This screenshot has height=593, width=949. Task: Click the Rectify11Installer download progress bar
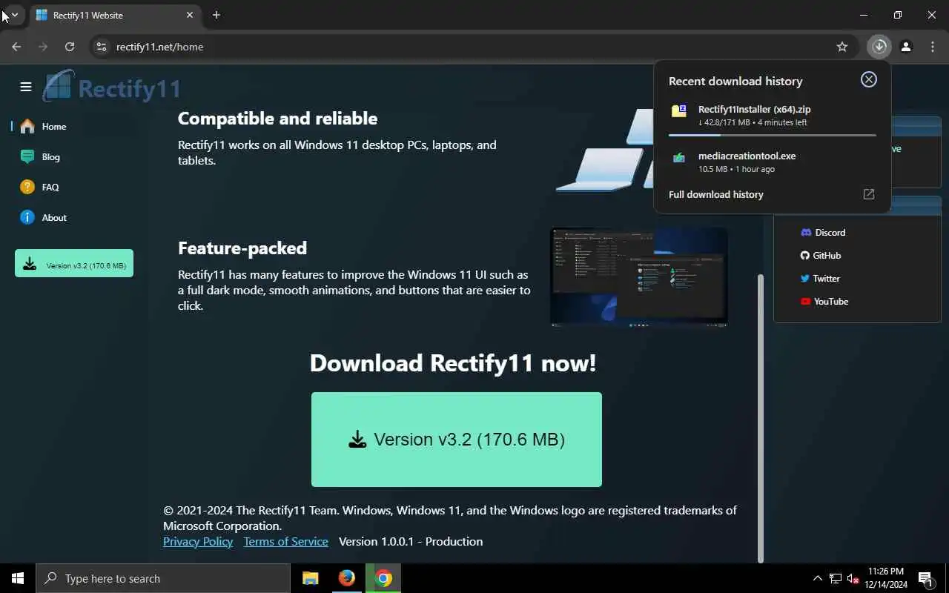click(x=773, y=135)
